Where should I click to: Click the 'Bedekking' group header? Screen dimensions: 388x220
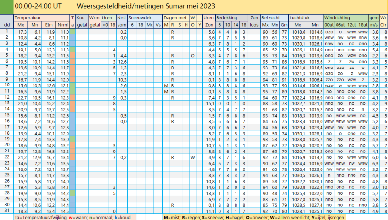click(232, 18)
